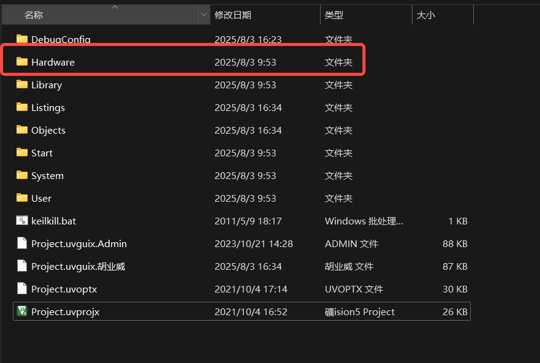Select the DebugConfig folder icon
540x363 pixels.
pos(22,39)
